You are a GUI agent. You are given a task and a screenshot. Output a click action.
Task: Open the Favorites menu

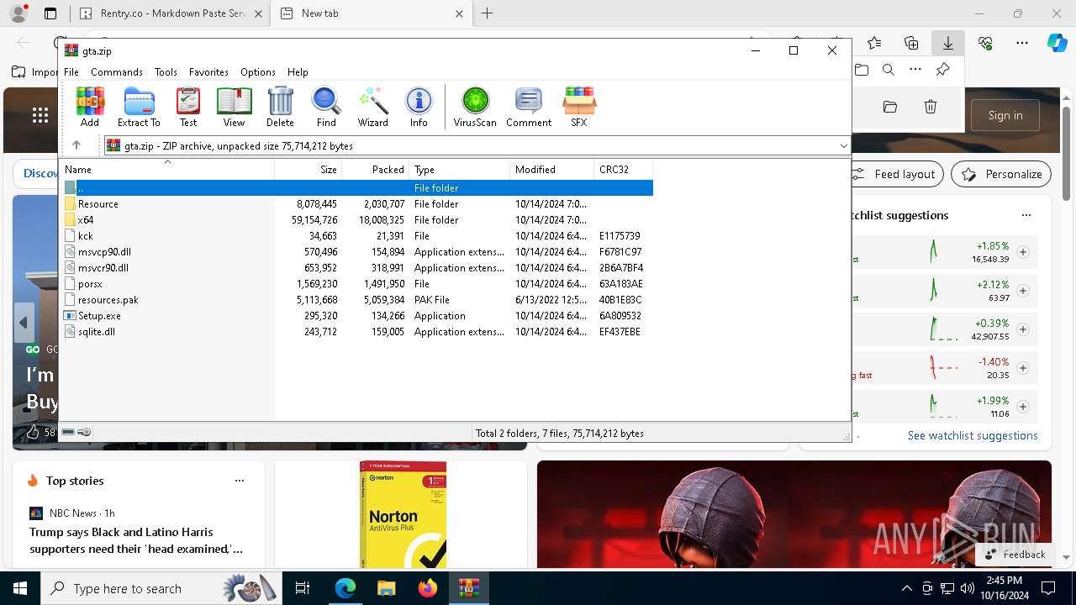pyautogui.click(x=208, y=72)
